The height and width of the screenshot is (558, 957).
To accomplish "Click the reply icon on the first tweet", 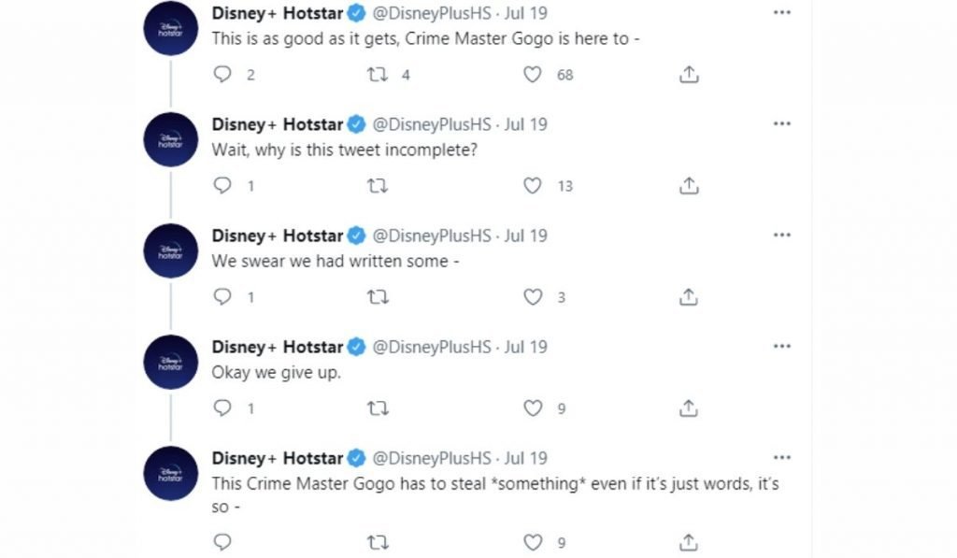I will (220, 75).
